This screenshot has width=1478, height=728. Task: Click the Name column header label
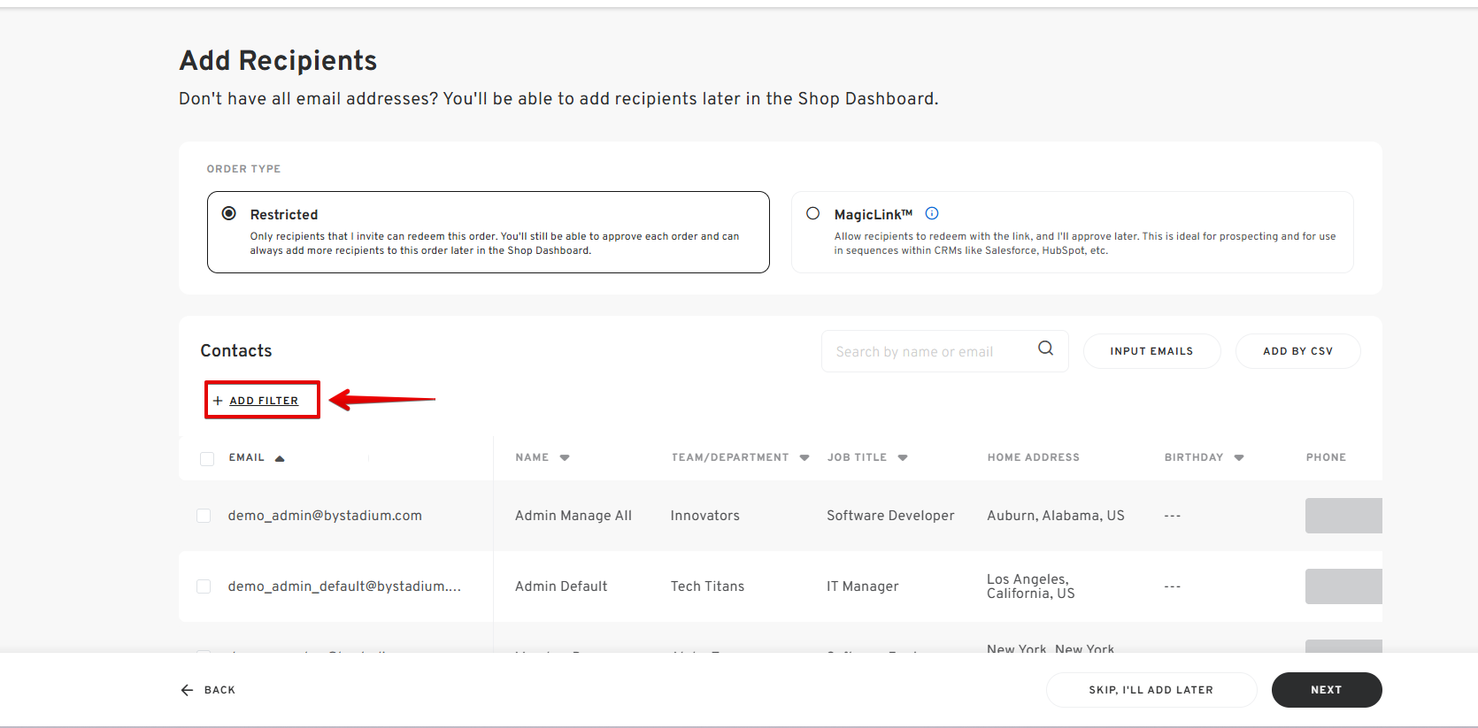point(532,457)
